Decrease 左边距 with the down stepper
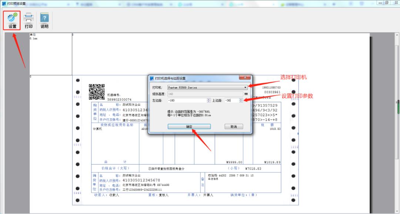The height and width of the screenshot is (214, 400). coord(209,102)
